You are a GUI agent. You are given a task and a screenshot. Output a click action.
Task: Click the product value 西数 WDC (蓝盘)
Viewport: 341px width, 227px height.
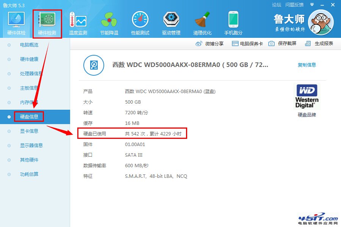pos(170,92)
